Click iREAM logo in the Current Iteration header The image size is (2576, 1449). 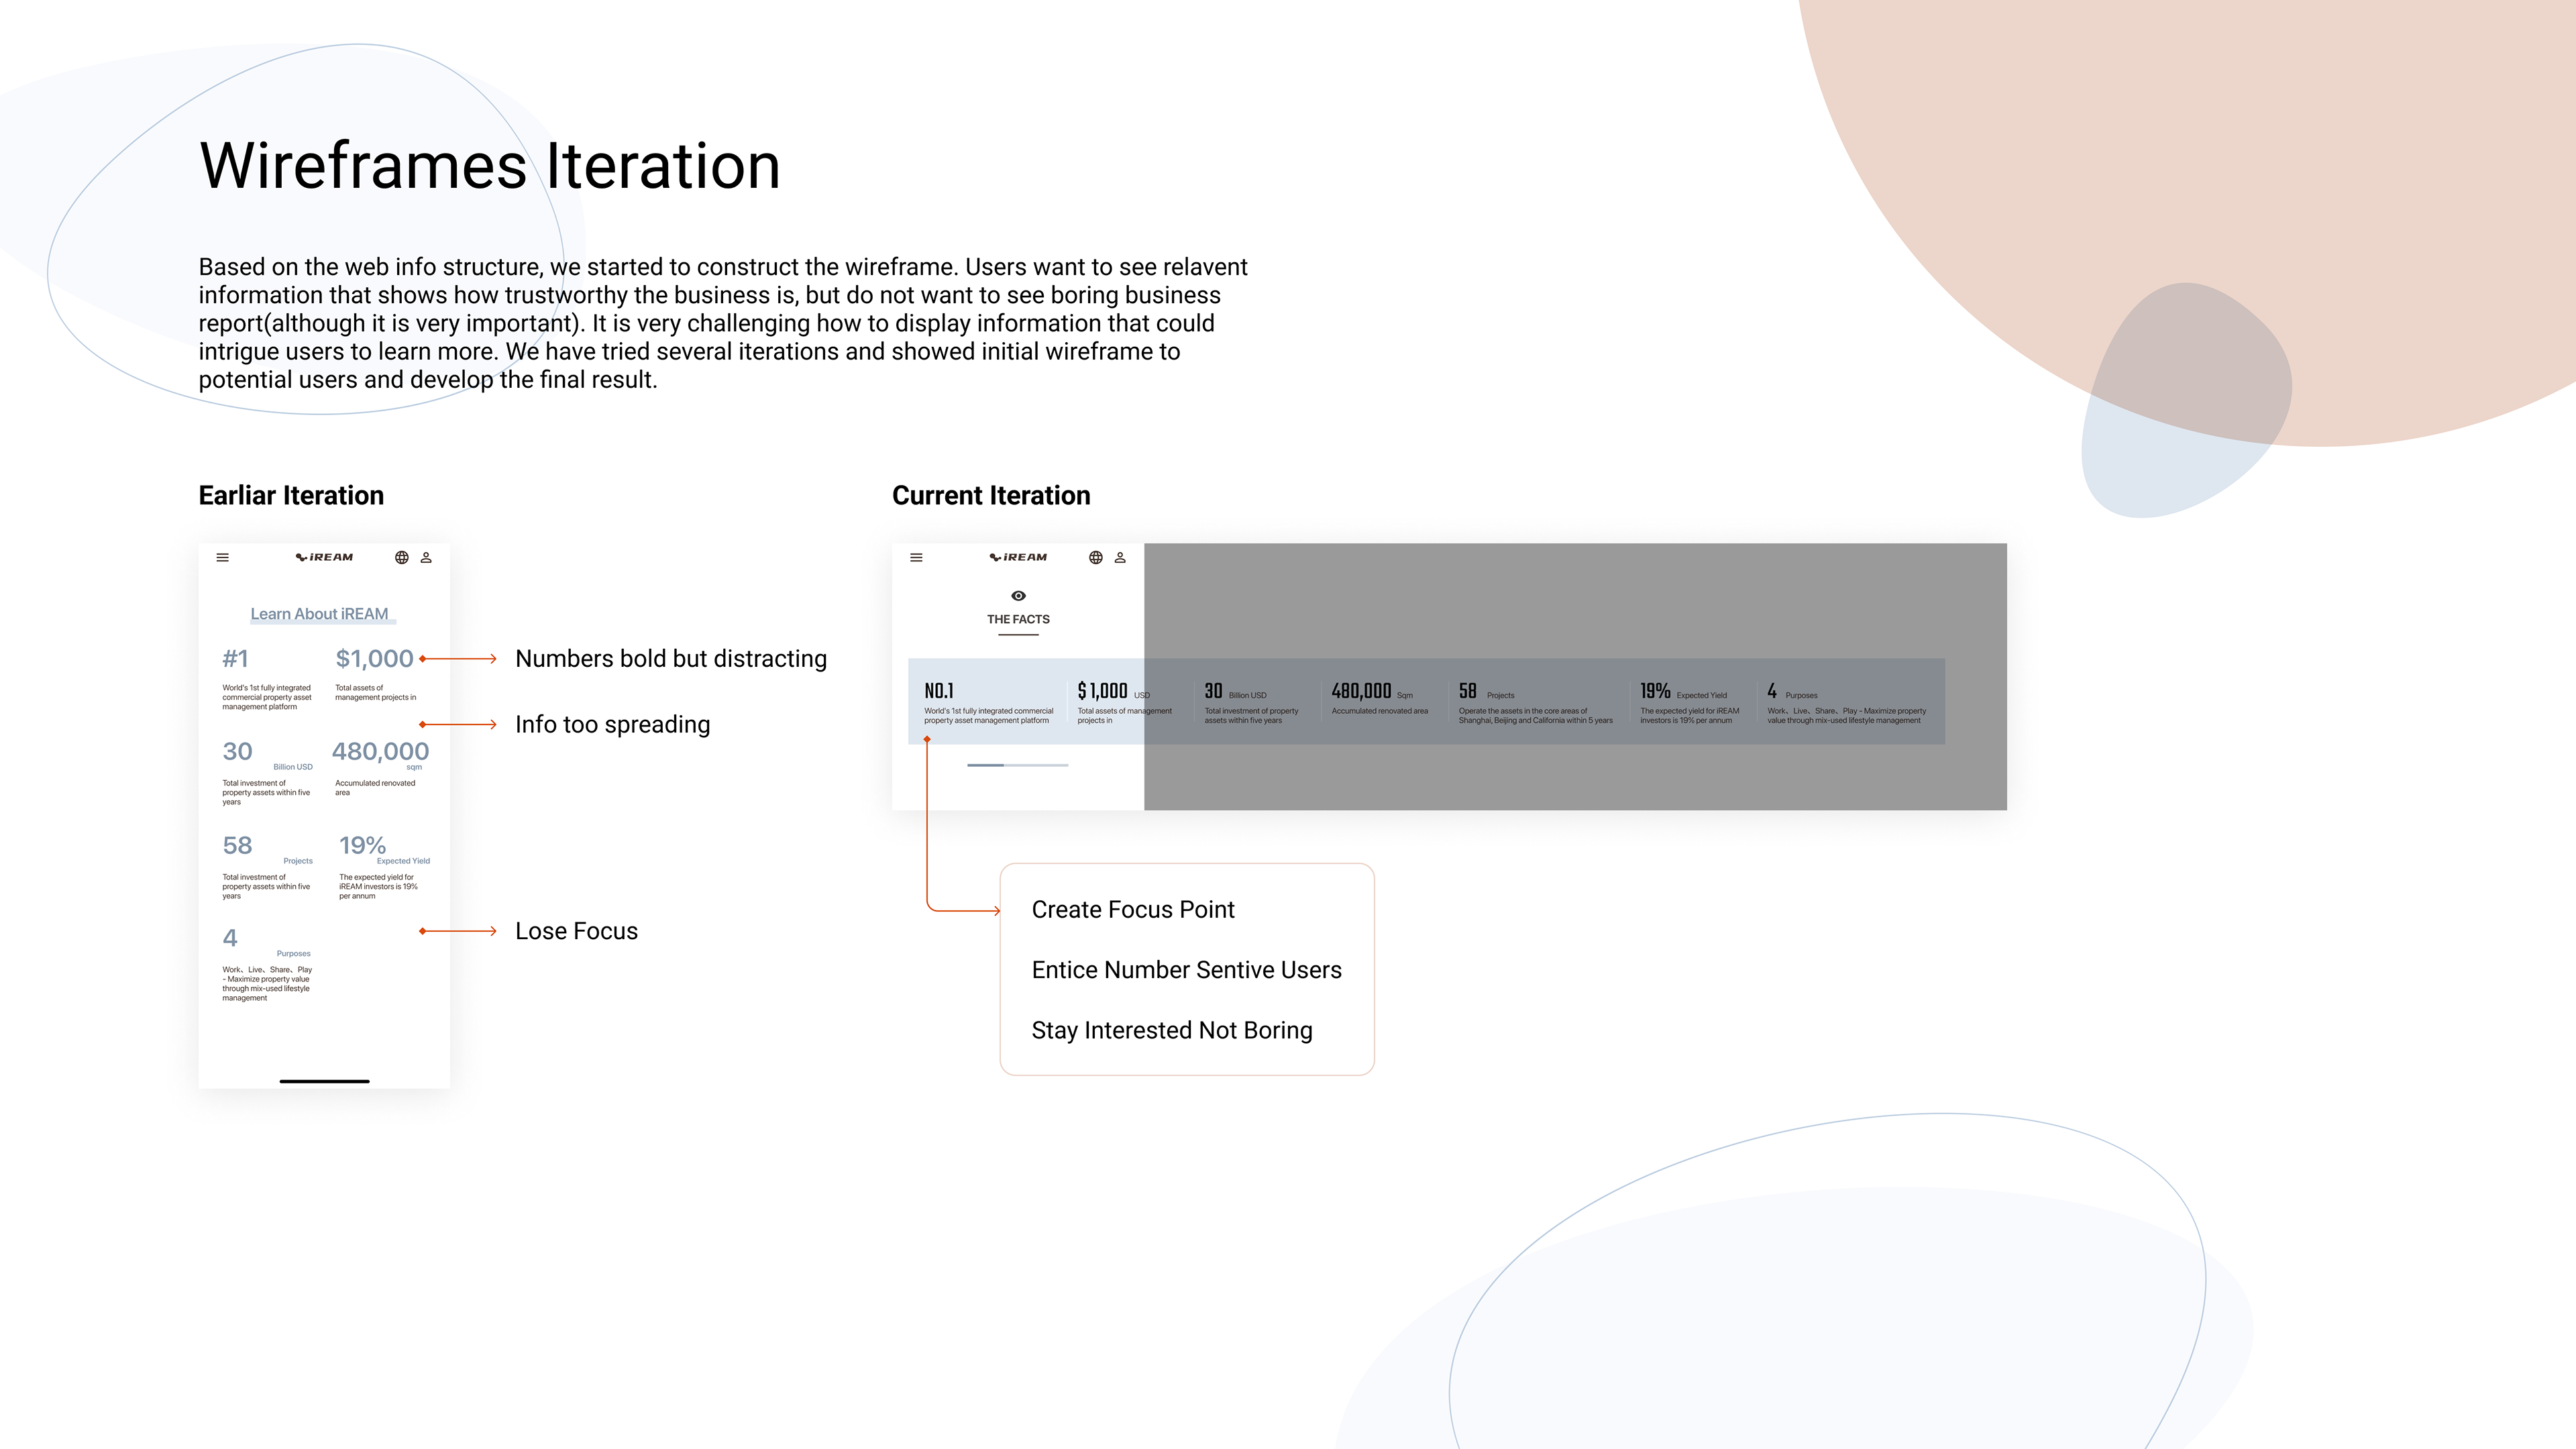coord(1018,558)
